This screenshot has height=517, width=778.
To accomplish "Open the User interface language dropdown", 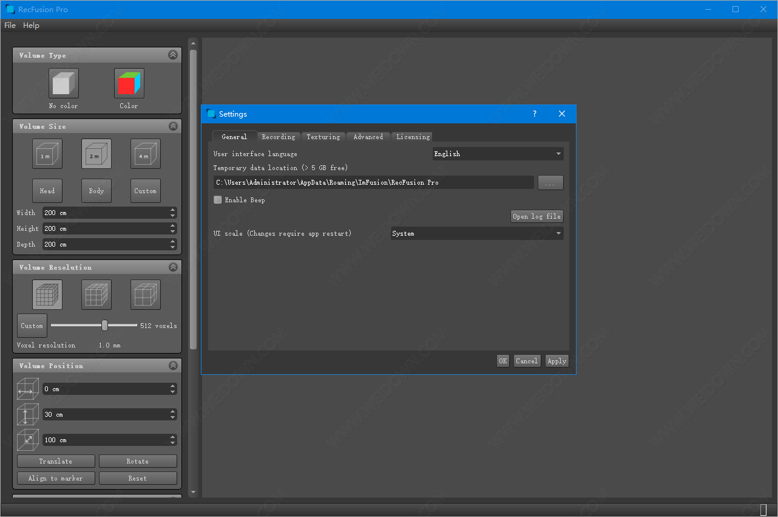I will (498, 154).
